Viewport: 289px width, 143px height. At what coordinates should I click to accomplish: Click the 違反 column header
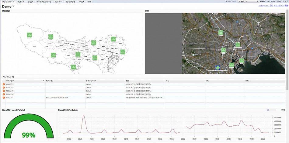point(145,81)
